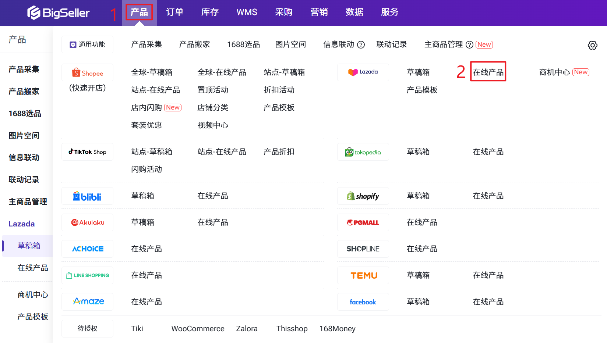Switch to the WMS menu

(x=247, y=12)
